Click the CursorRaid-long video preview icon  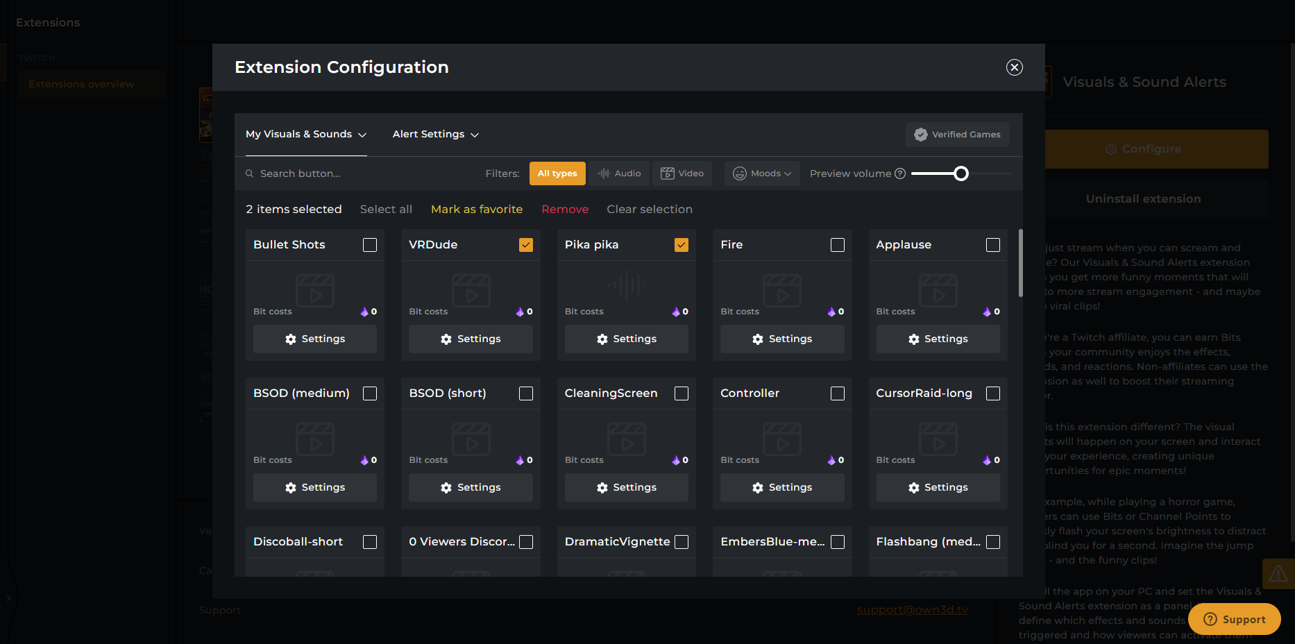click(x=938, y=439)
